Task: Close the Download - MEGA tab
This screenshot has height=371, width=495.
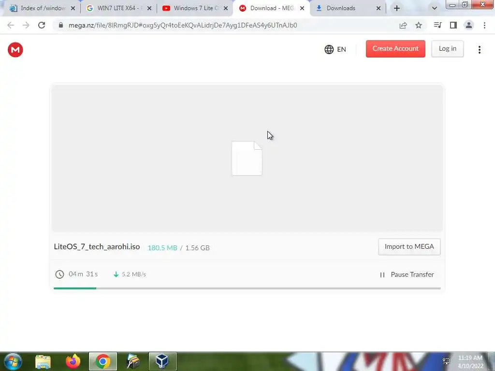Action: click(x=302, y=9)
